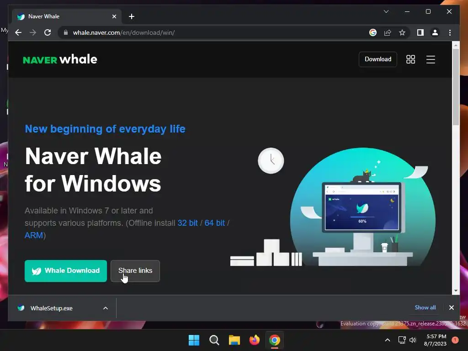468x351 pixels.
Task: Launch Firefox from the taskbar
Action: [254, 340]
